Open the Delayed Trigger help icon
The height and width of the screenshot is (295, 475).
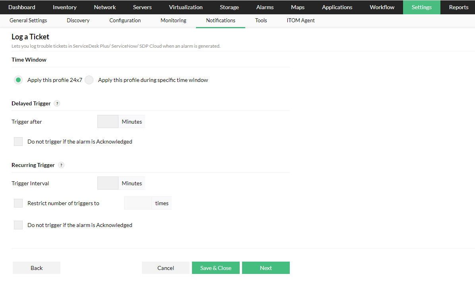57,104
